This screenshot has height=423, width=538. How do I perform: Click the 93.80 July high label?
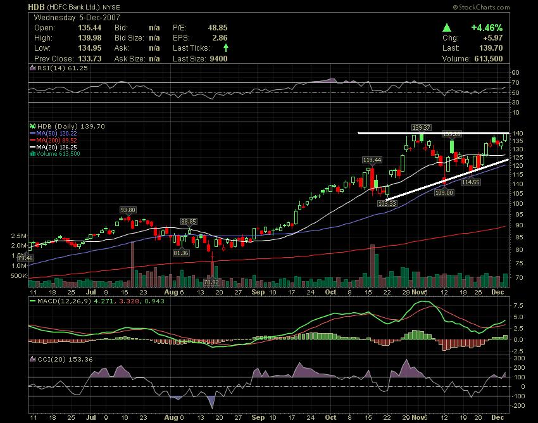(128, 210)
